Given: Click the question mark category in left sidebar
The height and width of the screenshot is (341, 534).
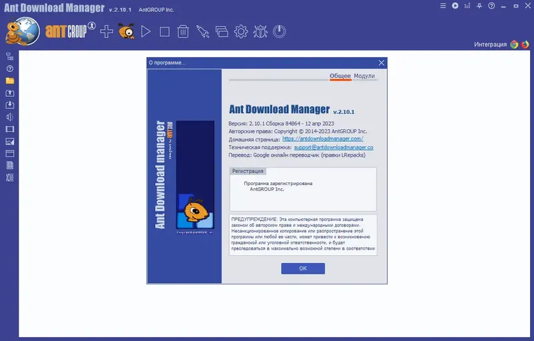Looking at the screenshot, I should (10, 69).
